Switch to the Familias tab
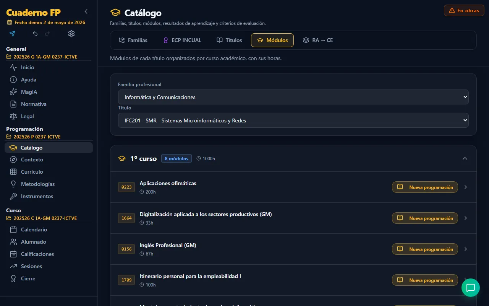 tap(133, 40)
